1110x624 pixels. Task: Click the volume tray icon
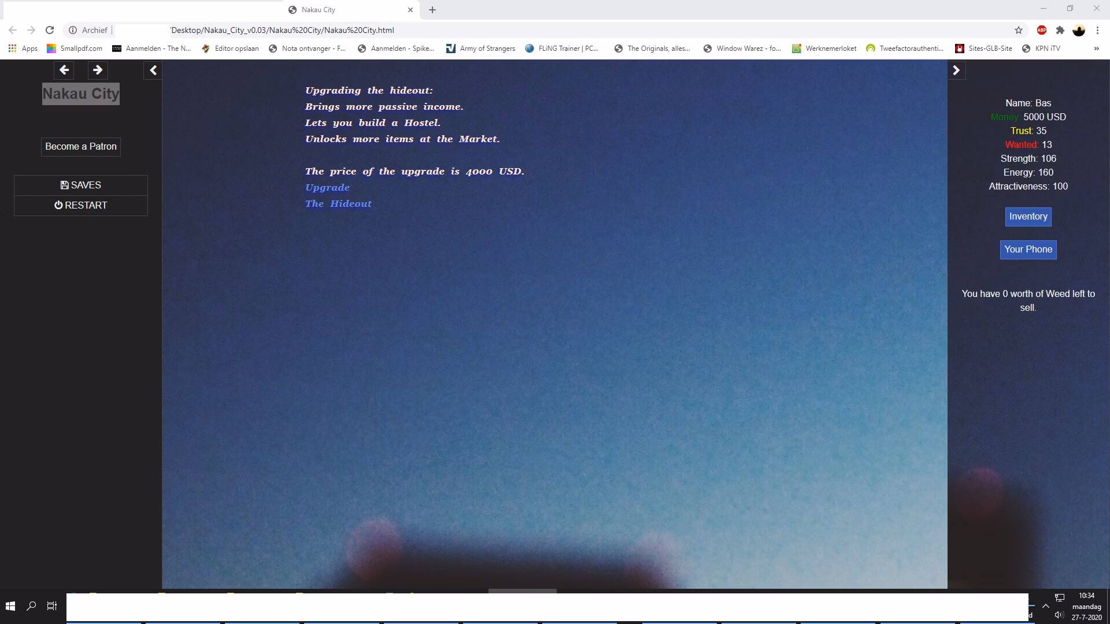point(1059,615)
